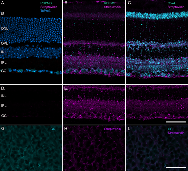Viewport: 188px width, 171px height.
Task: Click the Streptavidin label in panel A
Action: (x=49, y=7)
